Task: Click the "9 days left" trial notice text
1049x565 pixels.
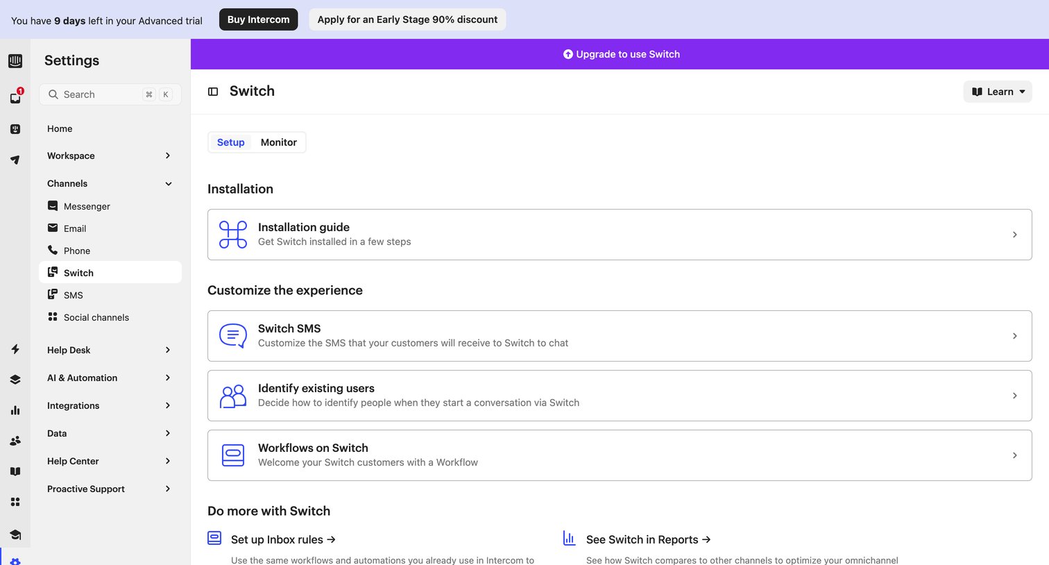Action: click(107, 21)
